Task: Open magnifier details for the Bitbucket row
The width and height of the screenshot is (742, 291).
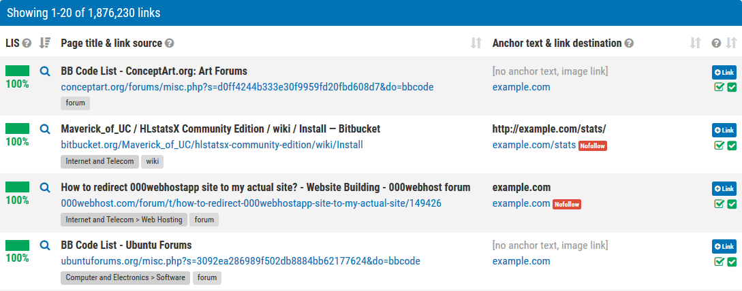Action: click(x=45, y=129)
